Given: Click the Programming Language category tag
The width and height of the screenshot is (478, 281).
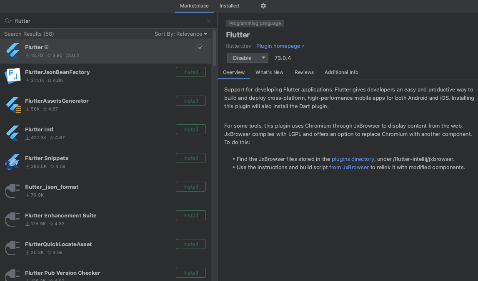Looking at the screenshot, I should (x=255, y=23).
